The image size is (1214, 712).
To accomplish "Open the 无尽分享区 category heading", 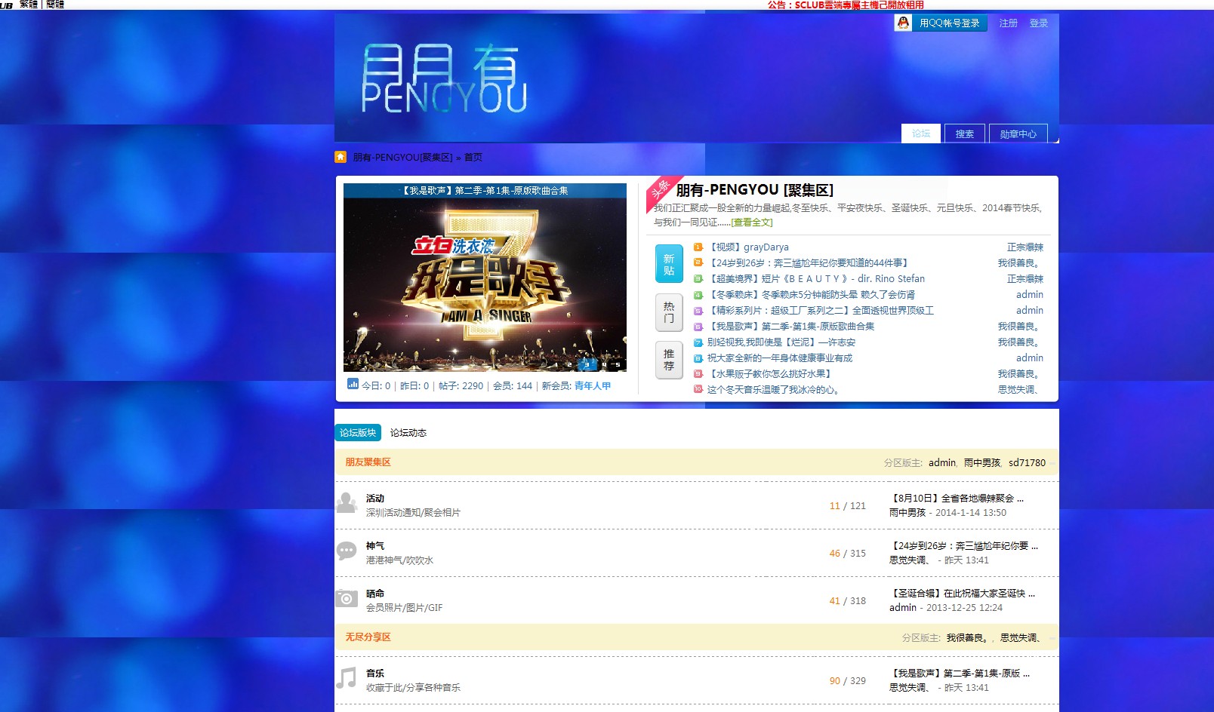I will (368, 637).
